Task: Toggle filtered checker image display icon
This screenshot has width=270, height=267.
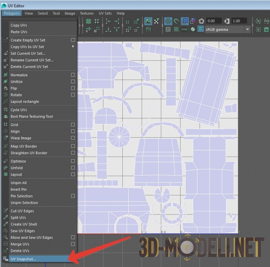Action: click(x=157, y=21)
